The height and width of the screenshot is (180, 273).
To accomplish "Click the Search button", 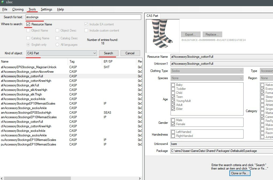I will (x=109, y=53).
